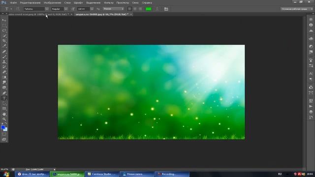This screenshot has width=315, height=177.
Task: Open the status bar info arrow menu
Action: coord(55,169)
